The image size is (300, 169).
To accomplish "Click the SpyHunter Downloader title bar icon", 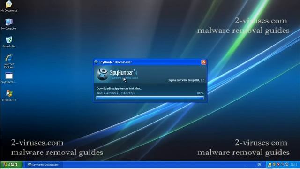I will tap(96, 62).
